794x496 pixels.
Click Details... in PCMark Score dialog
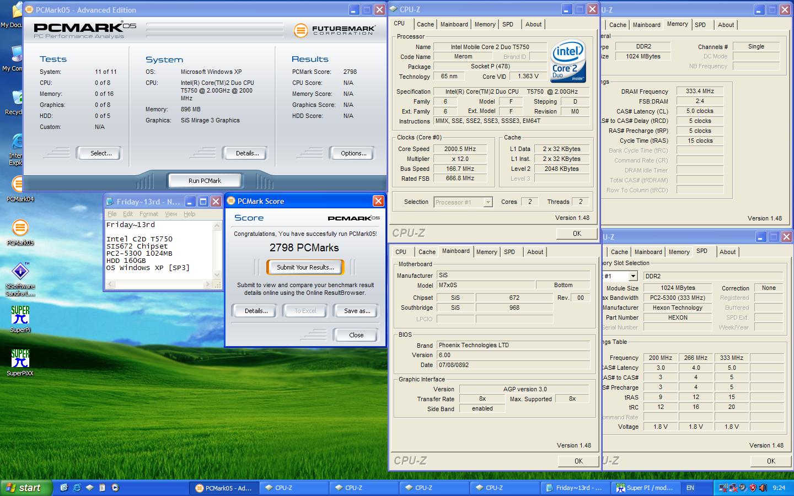tap(256, 311)
